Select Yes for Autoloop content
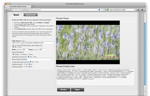 (x=24, y=64)
